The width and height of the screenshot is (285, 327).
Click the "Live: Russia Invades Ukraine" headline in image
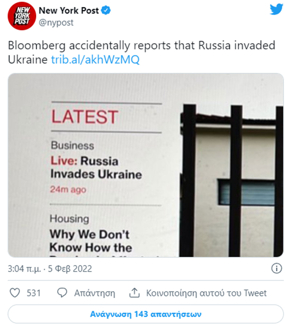(x=96, y=168)
